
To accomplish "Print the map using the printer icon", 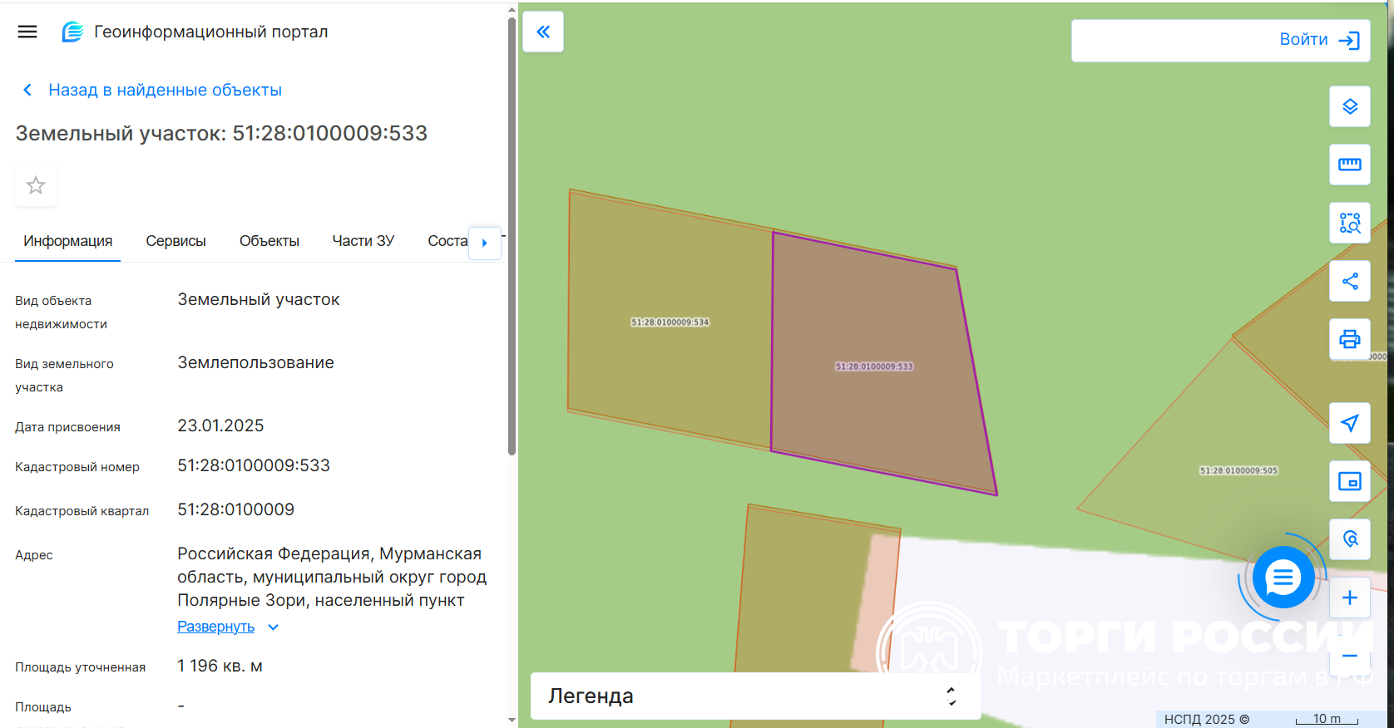I will (1349, 339).
